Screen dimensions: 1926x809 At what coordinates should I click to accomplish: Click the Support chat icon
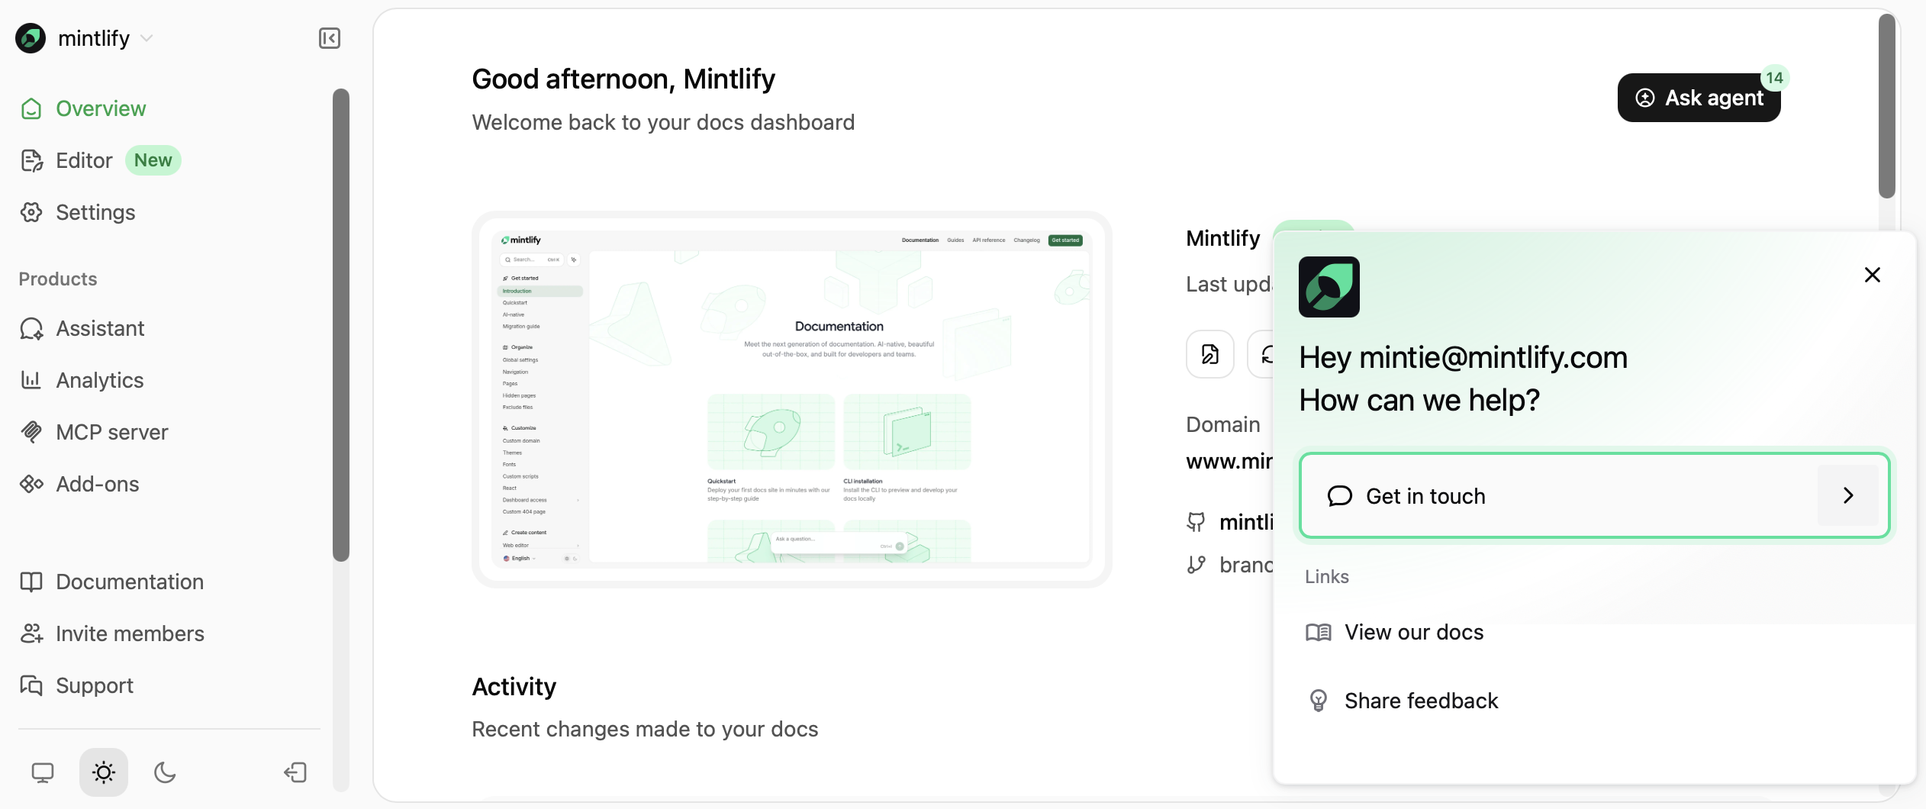(31, 685)
